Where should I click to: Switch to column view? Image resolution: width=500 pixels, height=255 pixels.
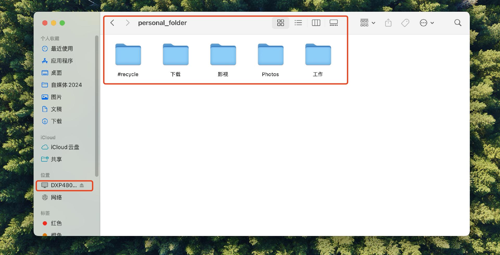coord(316,23)
